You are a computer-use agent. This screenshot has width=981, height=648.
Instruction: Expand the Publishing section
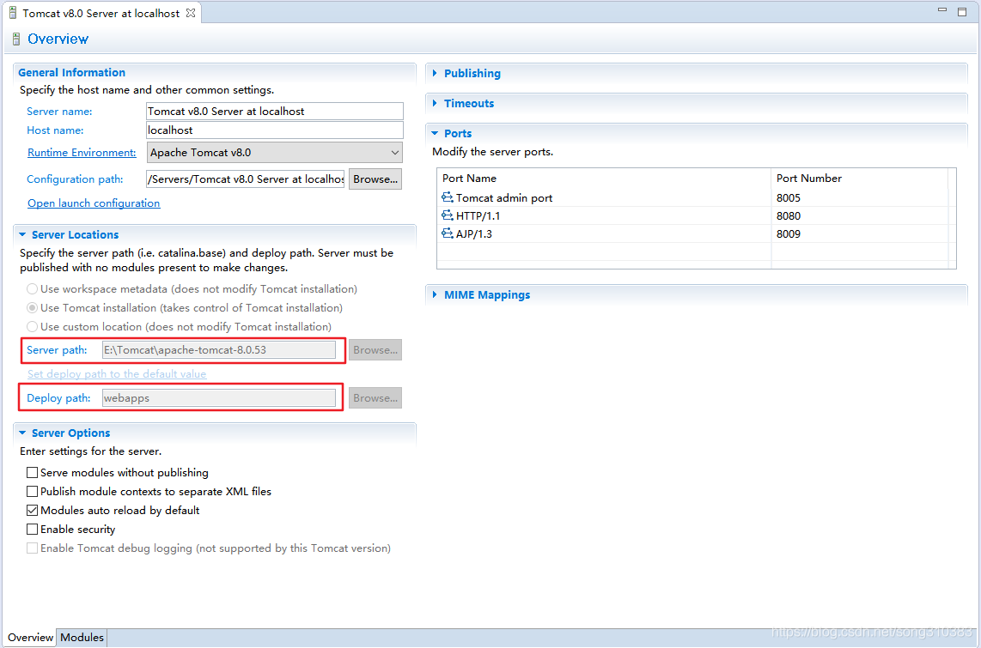[x=435, y=73]
